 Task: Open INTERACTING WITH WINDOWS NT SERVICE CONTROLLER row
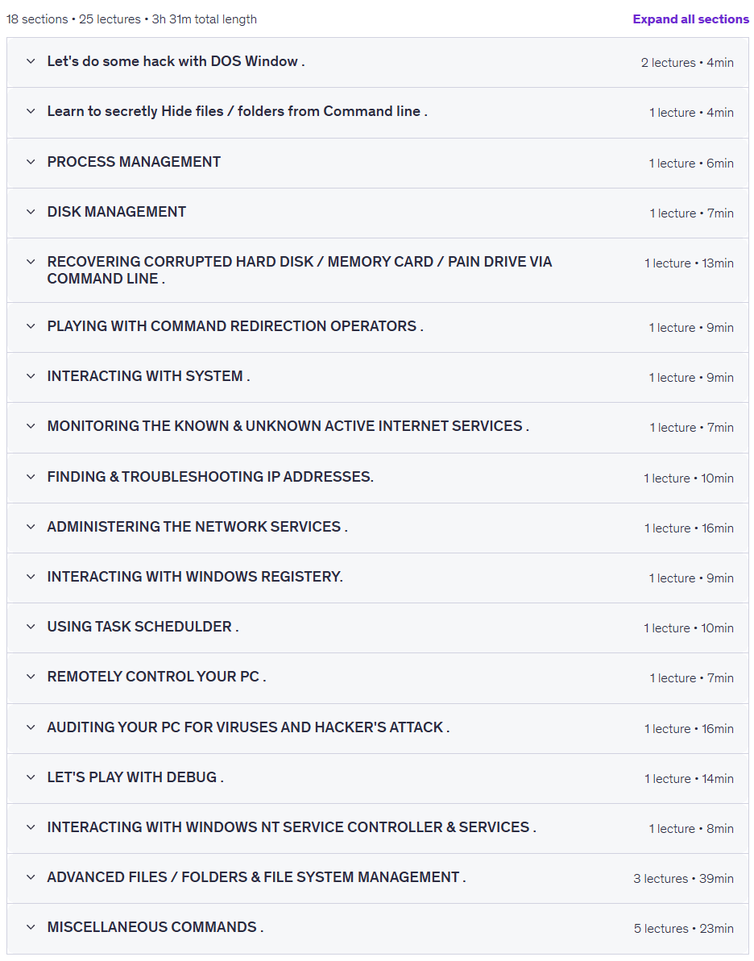pyautogui.click(x=378, y=828)
